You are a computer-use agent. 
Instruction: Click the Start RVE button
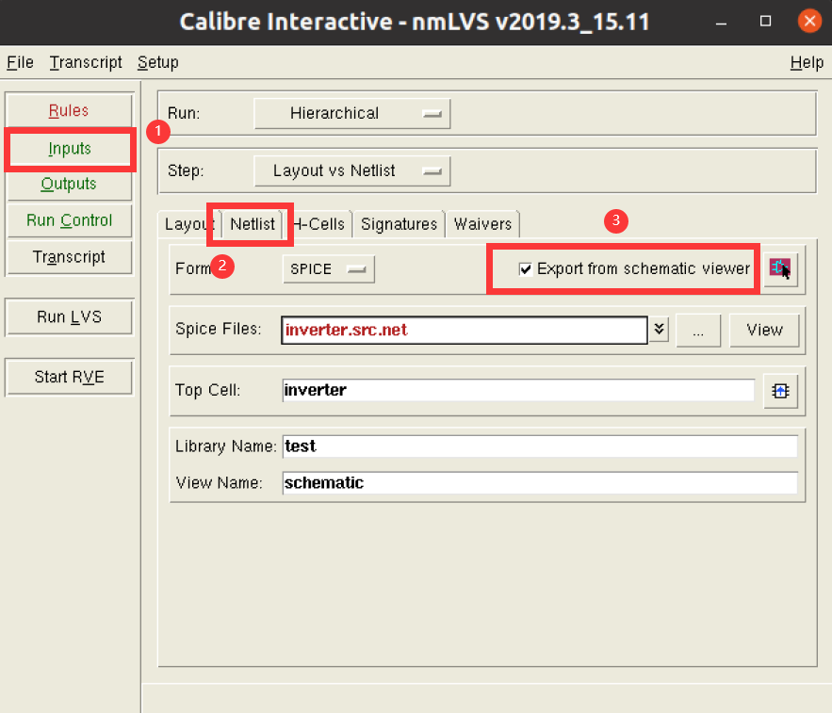click(69, 377)
